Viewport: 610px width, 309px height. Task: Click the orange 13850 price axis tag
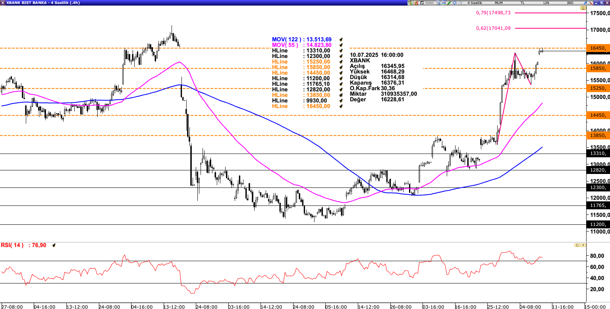(x=598, y=135)
